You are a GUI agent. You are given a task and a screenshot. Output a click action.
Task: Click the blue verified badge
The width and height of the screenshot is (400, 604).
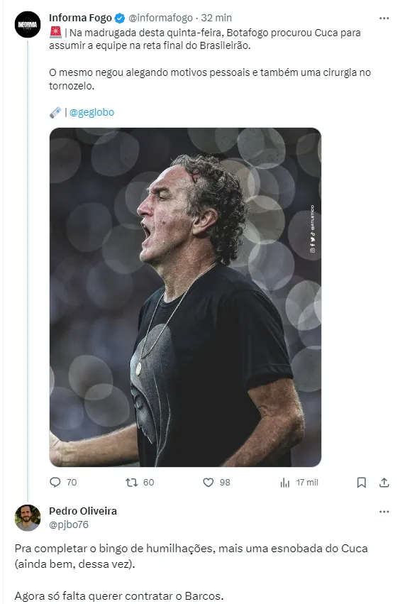[120, 18]
